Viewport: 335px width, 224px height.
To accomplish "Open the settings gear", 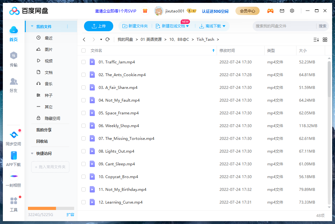I will [x=292, y=11].
